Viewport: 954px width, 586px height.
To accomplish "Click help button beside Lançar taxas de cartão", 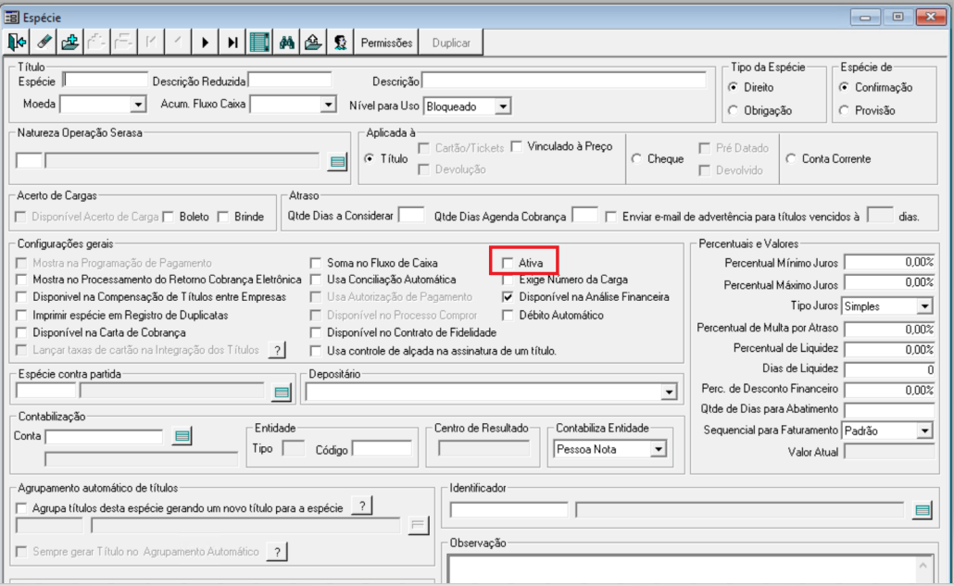I will coord(278,350).
